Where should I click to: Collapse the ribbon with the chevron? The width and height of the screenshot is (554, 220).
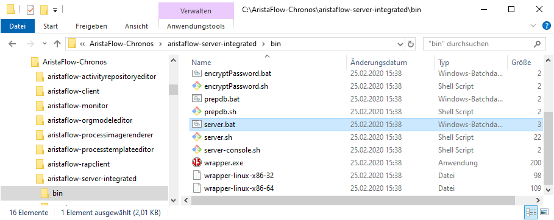[533, 26]
